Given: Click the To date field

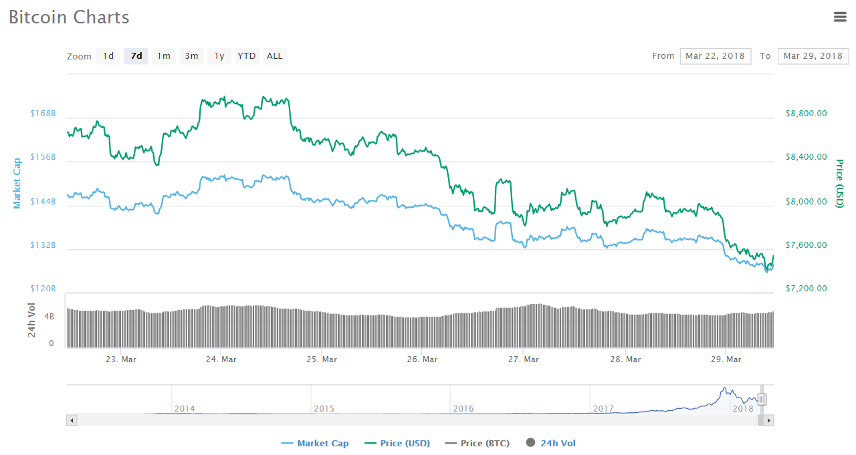Looking at the screenshot, I should pyautogui.click(x=813, y=56).
